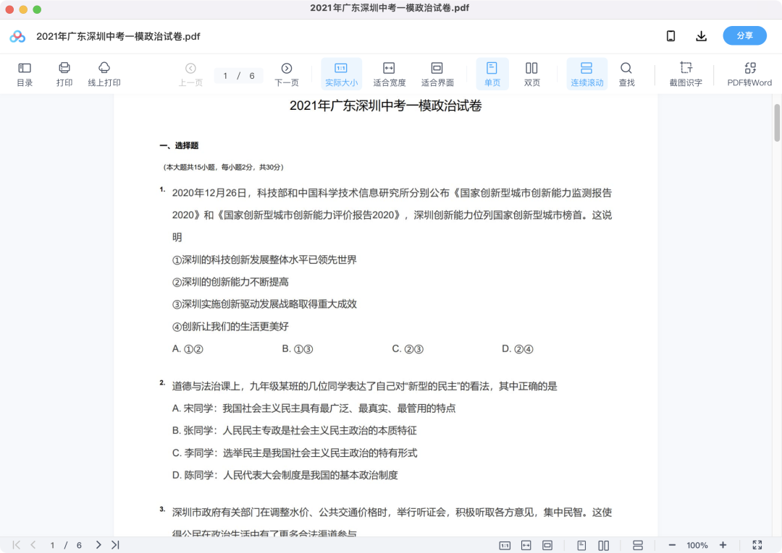Open PDF转Word converter
This screenshot has height=553, width=782.
coord(749,74)
